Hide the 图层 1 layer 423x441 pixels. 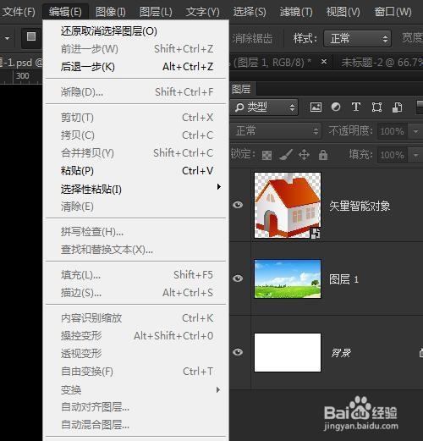click(238, 278)
